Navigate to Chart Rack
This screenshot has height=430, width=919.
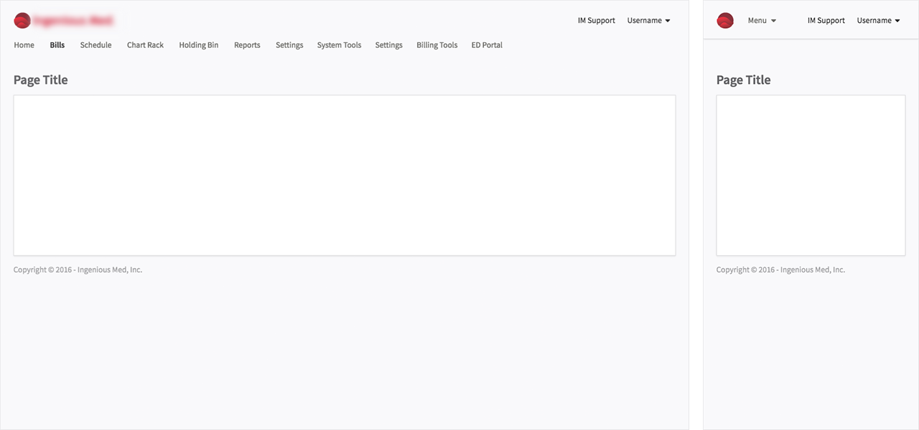coord(145,44)
